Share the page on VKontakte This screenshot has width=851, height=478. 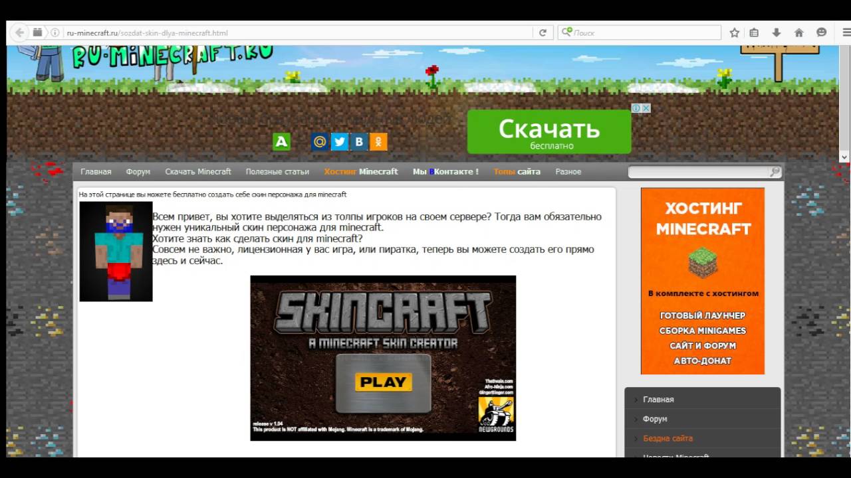click(x=359, y=141)
